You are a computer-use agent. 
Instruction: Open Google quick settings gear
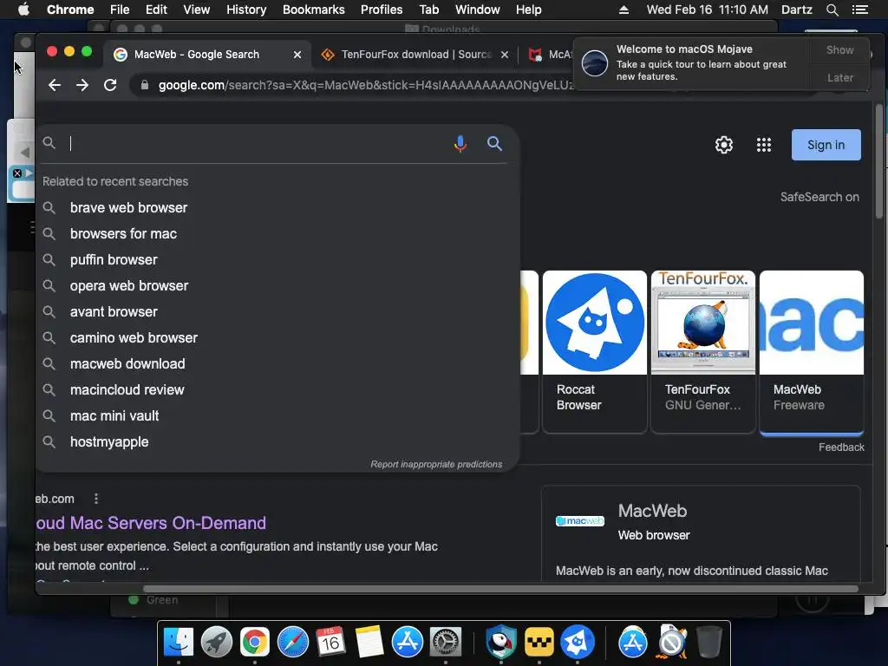[724, 145]
